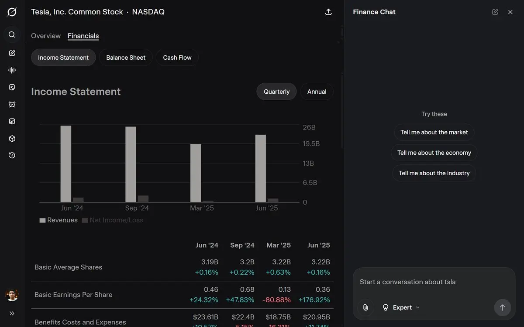Open the search icon in sidebar
The height and width of the screenshot is (327, 524).
(x=12, y=34)
